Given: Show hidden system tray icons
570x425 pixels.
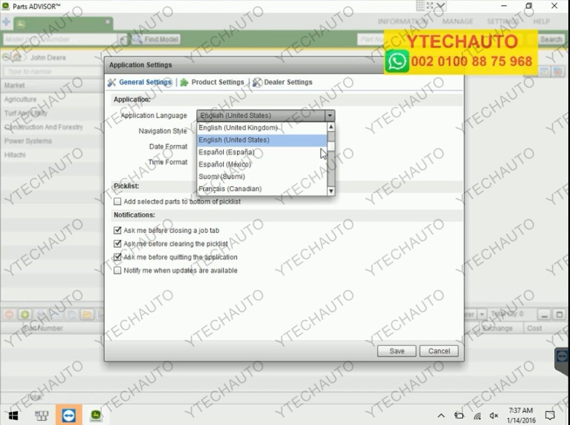Looking at the screenshot, I should pyautogui.click(x=441, y=416).
